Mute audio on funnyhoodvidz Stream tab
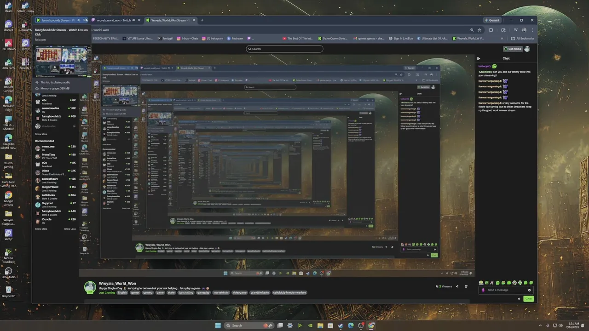Image resolution: width=589 pixels, height=331 pixels. (x=79, y=20)
